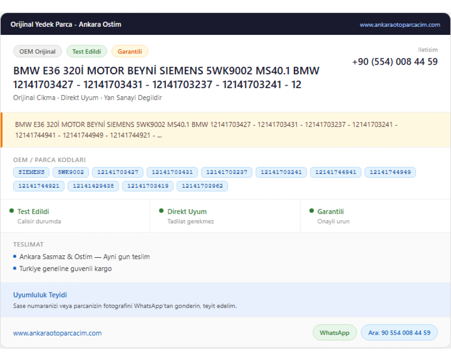Click the SIEMENS part code chip
Viewport: 451px width, 361px height.
31,172
